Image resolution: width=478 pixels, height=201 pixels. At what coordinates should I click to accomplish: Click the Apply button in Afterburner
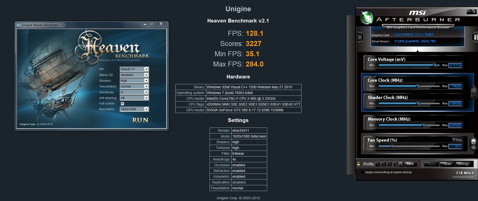click(431, 164)
